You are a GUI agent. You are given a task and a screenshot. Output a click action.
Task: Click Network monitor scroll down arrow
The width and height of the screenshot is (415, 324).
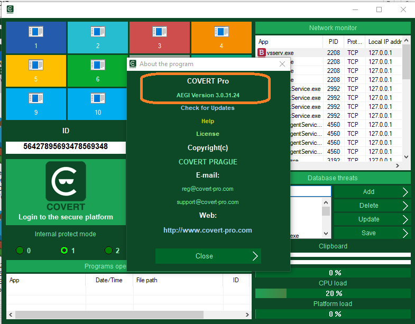pyautogui.click(x=407, y=157)
